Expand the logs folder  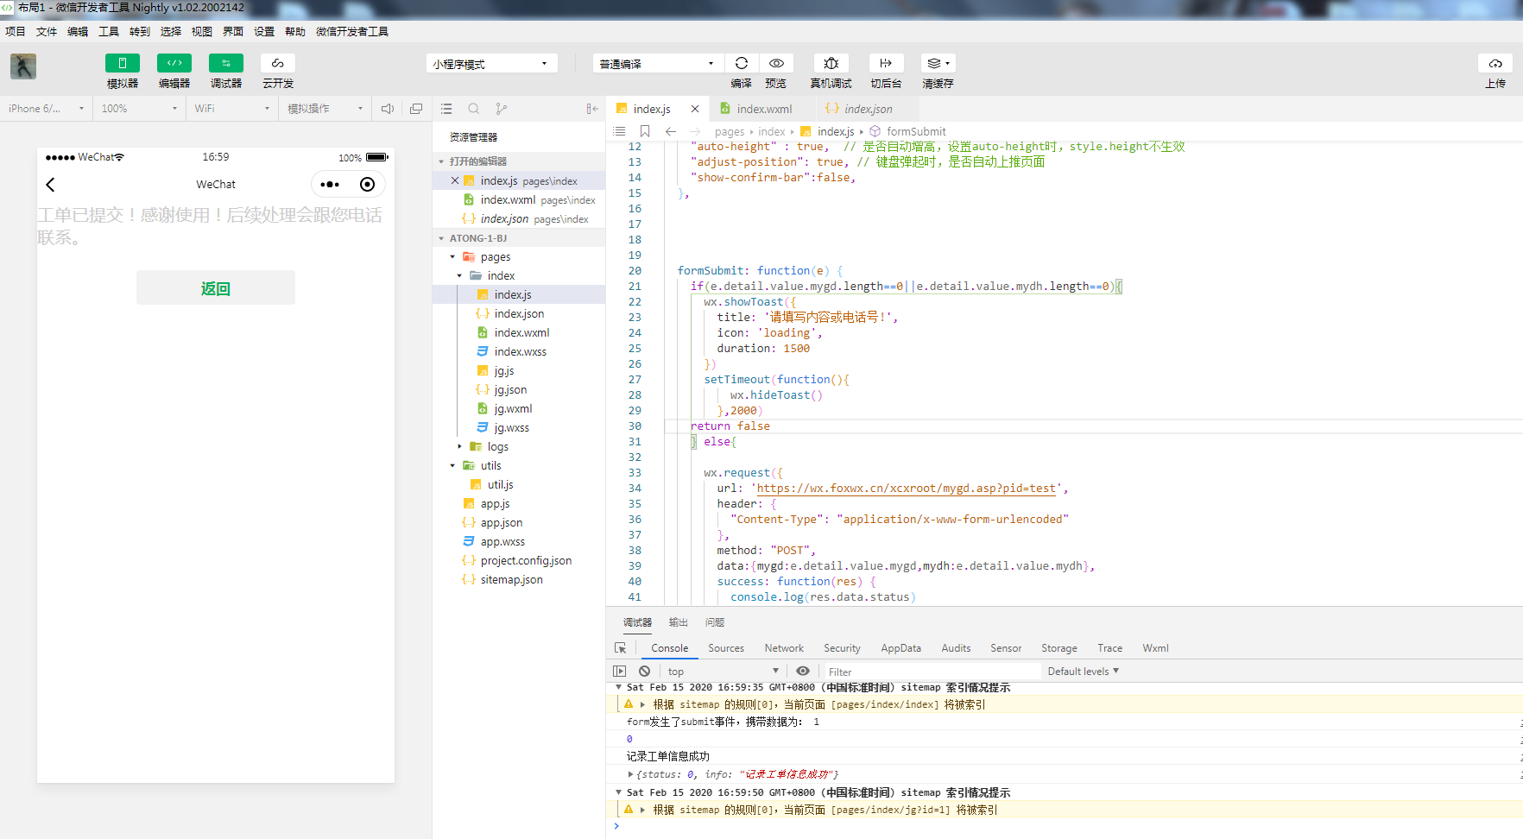459,447
